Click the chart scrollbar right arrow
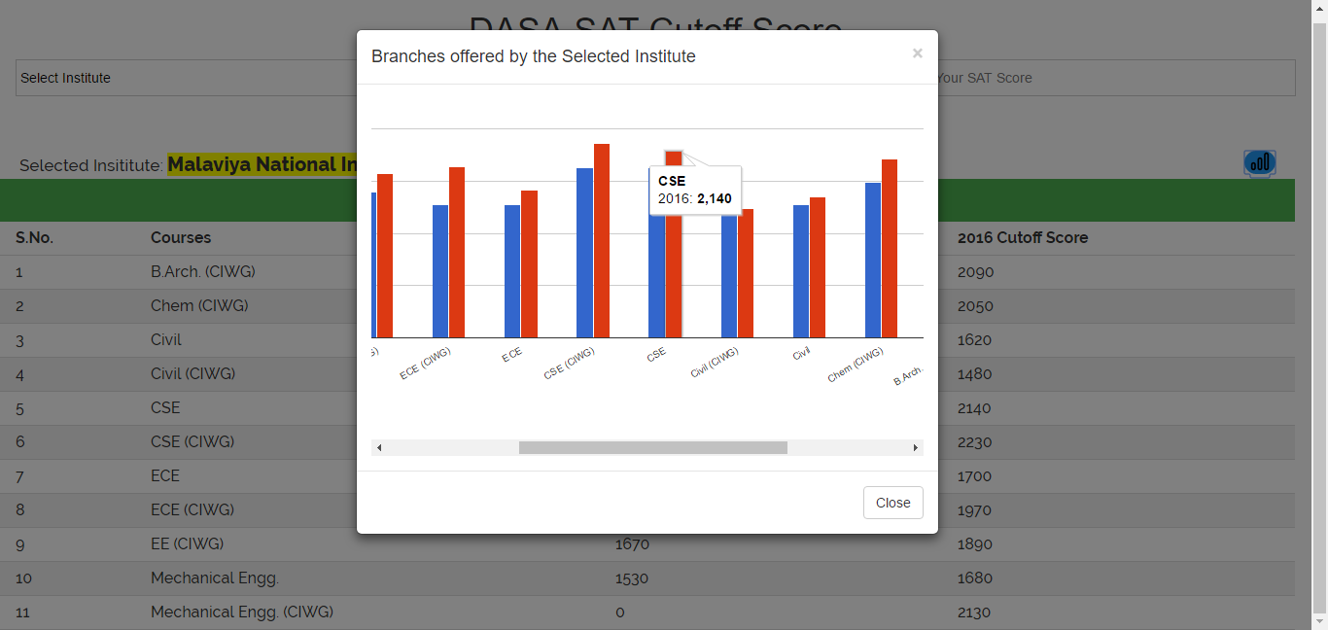Image resolution: width=1328 pixels, height=630 pixels. tap(915, 448)
